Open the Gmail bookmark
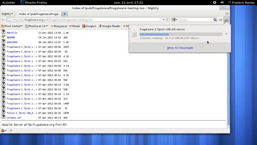This screenshot has height=145, width=257. pyautogui.click(x=75, y=26)
